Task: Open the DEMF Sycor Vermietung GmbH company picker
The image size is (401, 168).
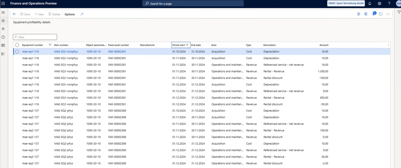Action: pos(346,3)
